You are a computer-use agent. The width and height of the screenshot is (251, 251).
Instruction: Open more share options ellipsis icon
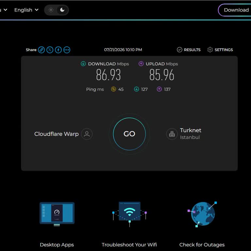tap(67, 50)
